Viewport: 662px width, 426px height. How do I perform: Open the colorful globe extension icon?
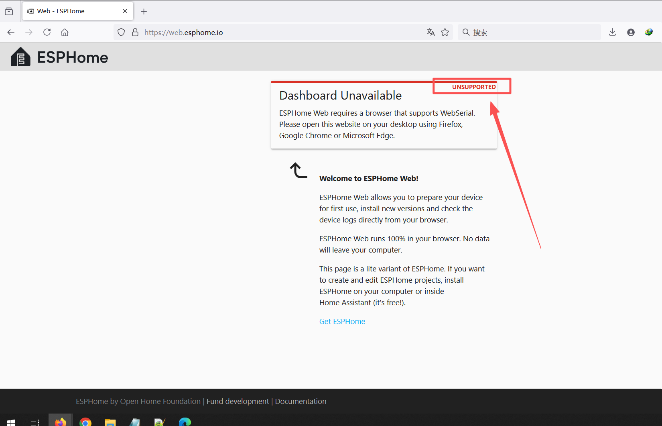coord(649,33)
